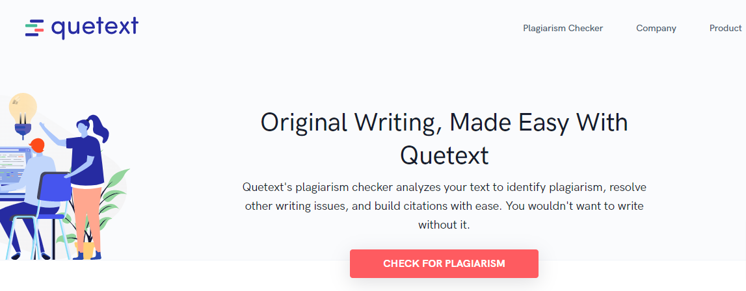Viewport: 746px width, 291px height.
Task: Click the paragraph line beginning 'Quetext's plagiarism checker'
Action: coord(444,187)
